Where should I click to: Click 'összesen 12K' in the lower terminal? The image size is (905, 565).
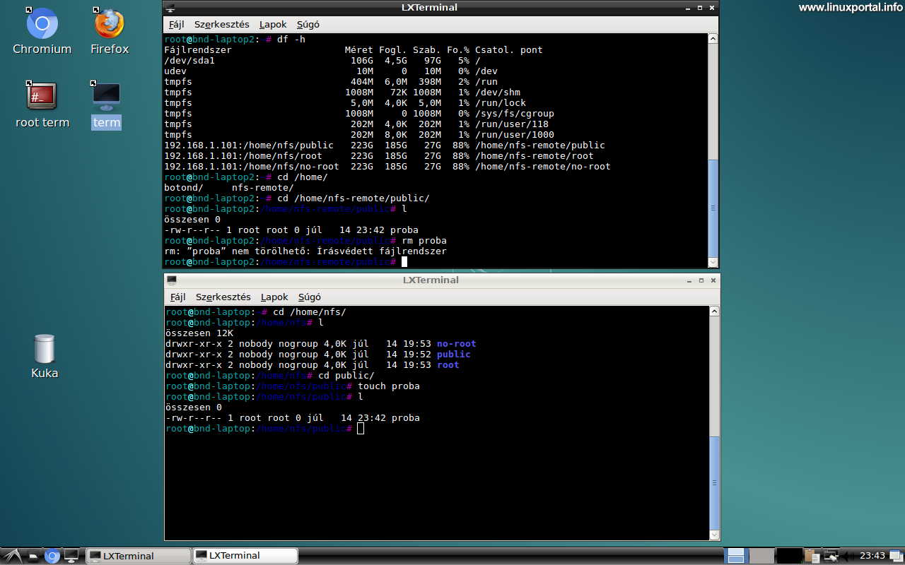[x=199, y=333]
